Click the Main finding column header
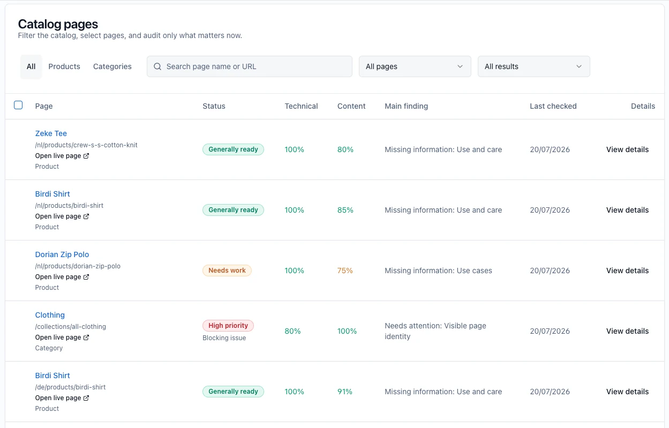Viewport: 669px width, 428px height. (406, 106)
